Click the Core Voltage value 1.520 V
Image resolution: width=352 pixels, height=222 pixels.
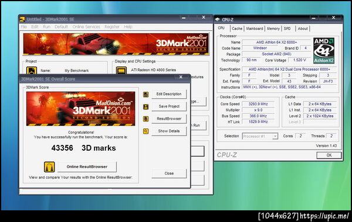coord(299,60)
